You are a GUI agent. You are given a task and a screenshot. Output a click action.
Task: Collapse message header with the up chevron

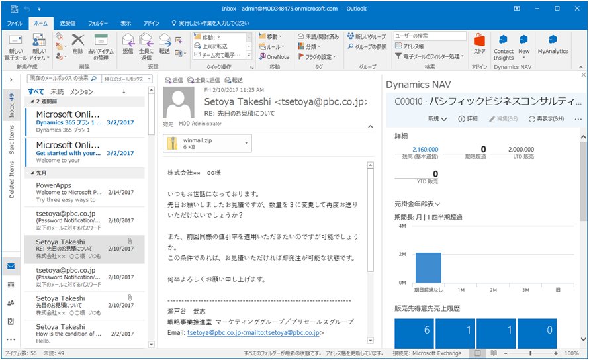coord(371,126)
